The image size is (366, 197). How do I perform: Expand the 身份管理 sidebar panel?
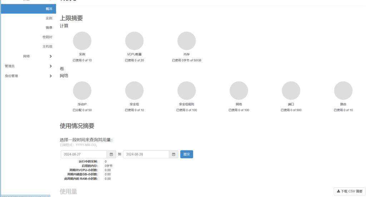point(28,76)
